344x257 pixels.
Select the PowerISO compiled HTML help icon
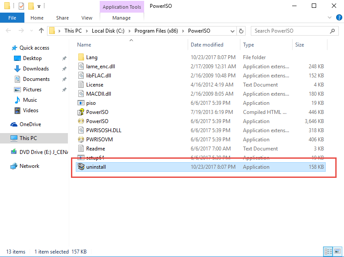(81, 112)
